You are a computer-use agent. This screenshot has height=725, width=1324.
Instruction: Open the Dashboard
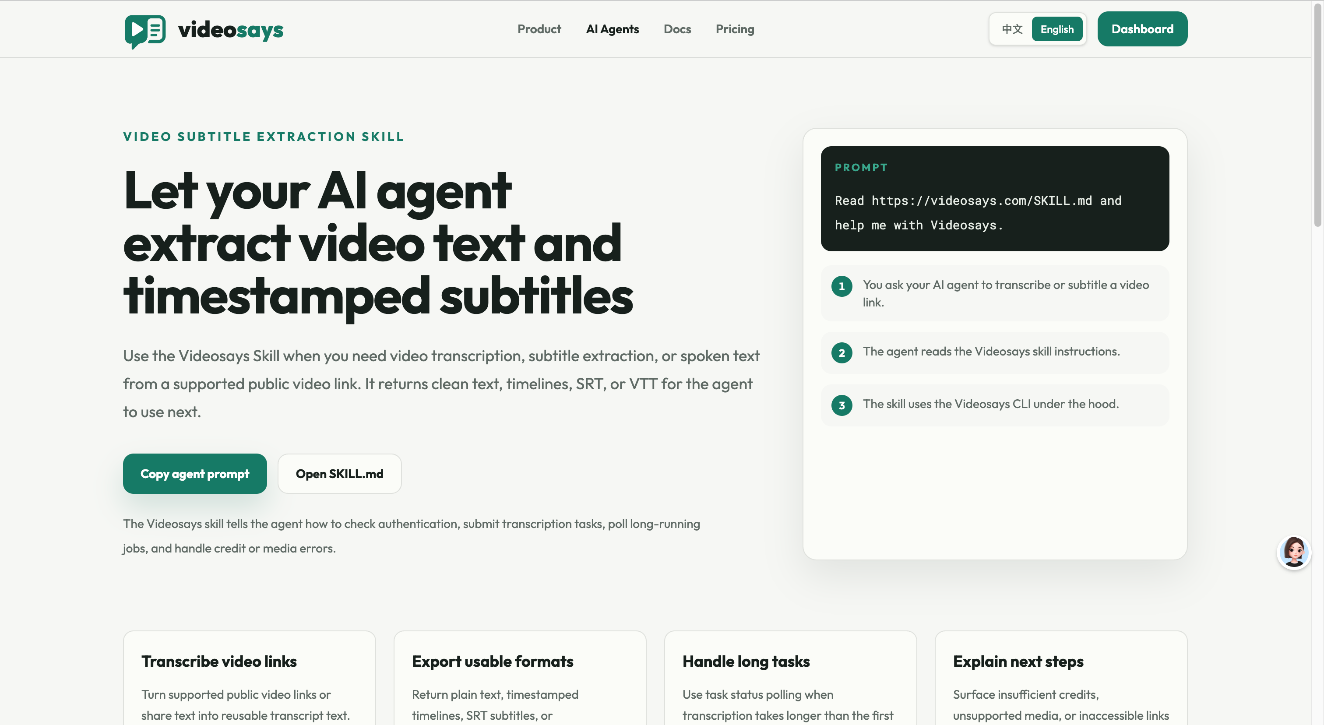click(x=1142, y=29)
